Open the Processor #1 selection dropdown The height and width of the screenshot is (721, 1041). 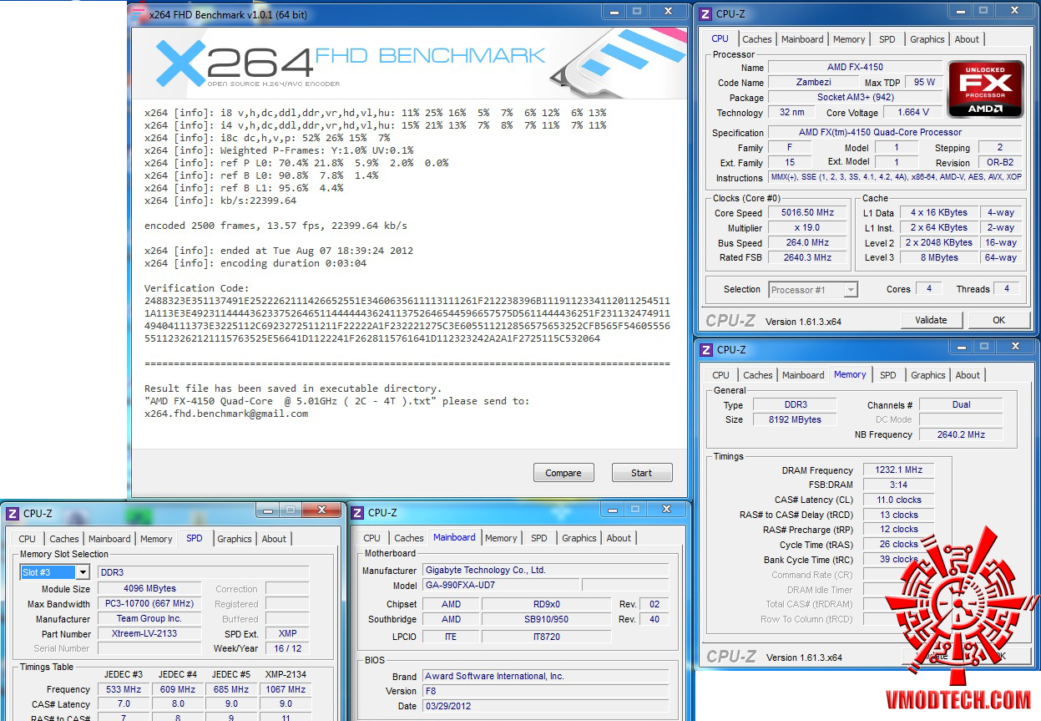[x=813, y=289]
